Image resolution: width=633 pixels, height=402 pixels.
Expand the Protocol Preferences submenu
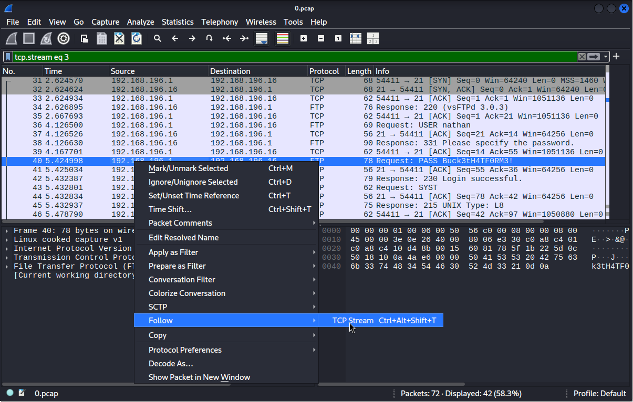226,350
